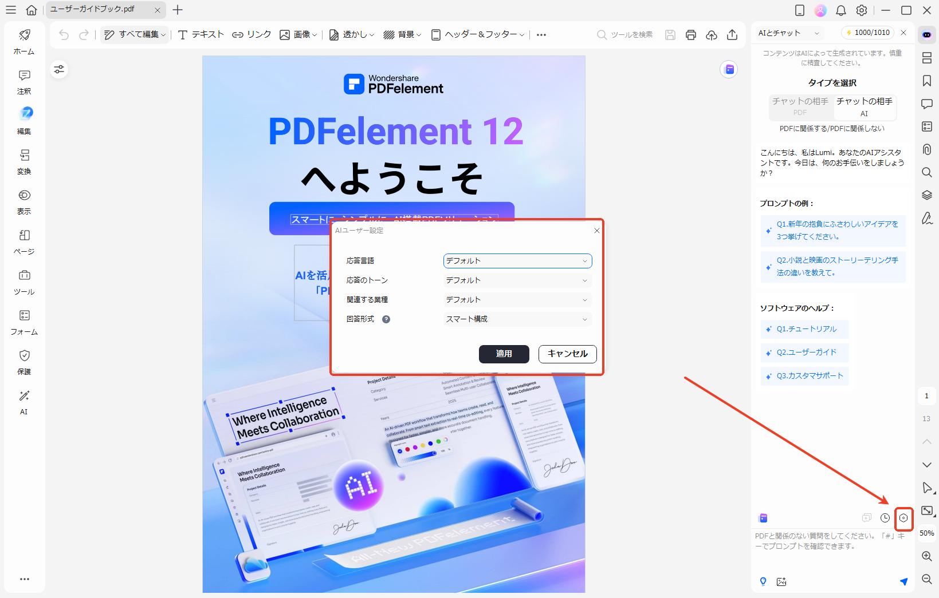Open the 応答言語 dropdown
Screen dimensions: 939x598
[516, 260]
